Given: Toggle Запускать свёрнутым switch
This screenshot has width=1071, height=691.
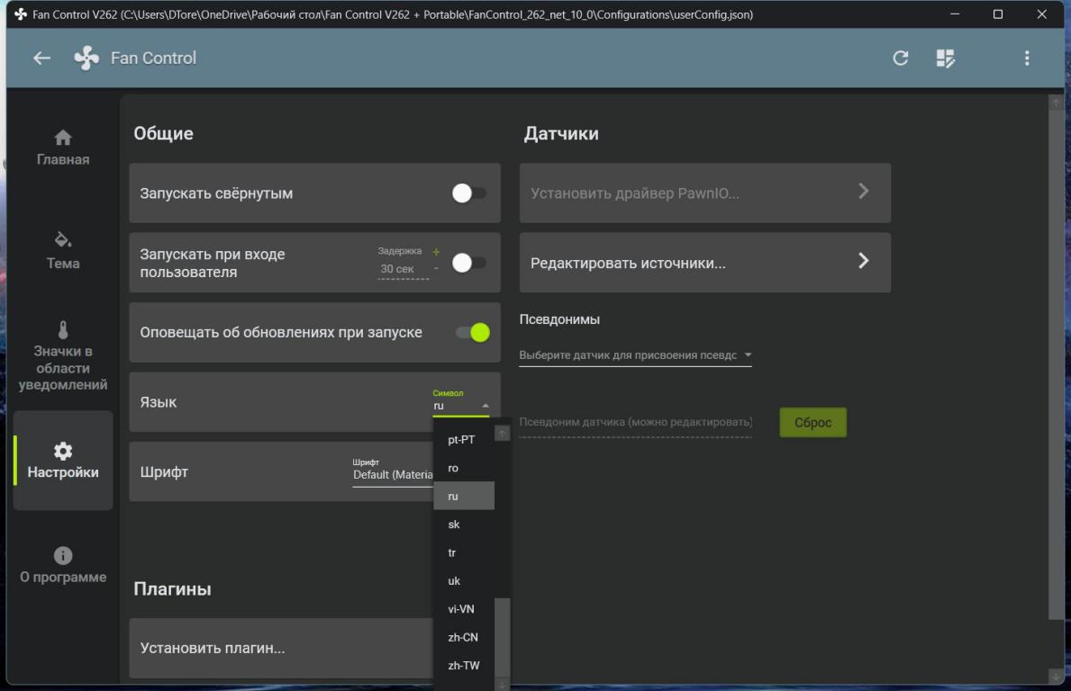Looking at the screenshot, I should tap(469, 193).
